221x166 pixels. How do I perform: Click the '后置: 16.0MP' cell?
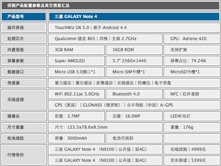[134, 116]
